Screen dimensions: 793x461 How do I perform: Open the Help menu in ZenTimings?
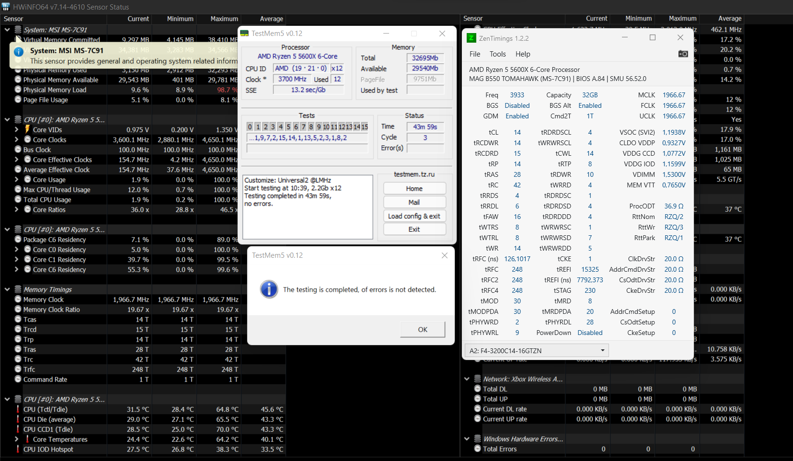[523, 54]
